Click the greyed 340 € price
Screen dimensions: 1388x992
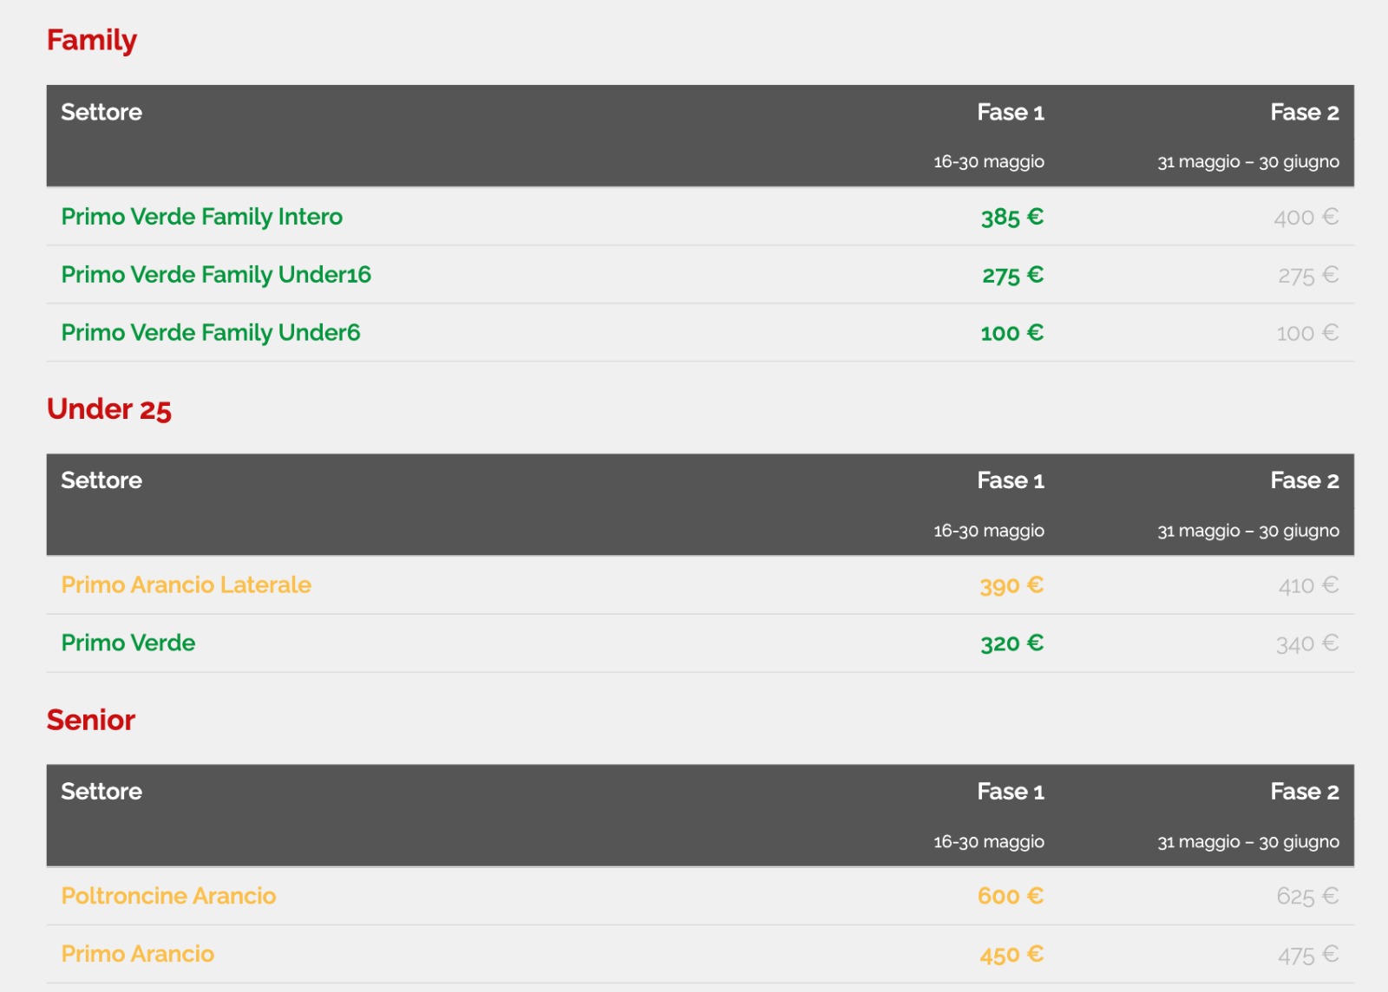coord(1306,643)
